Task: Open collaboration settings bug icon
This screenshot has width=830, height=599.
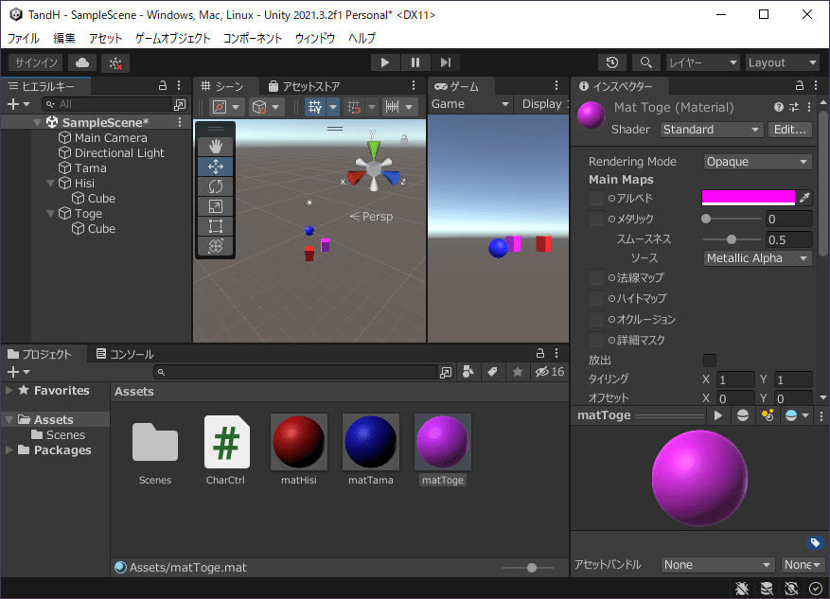Action: (x=115, y=63)
